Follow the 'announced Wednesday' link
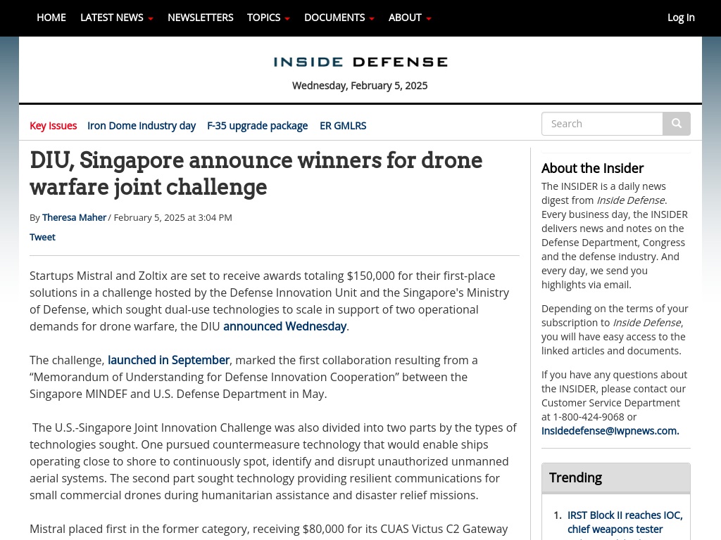The height and width of the screenshot is (540, 721). click(284, 326)
